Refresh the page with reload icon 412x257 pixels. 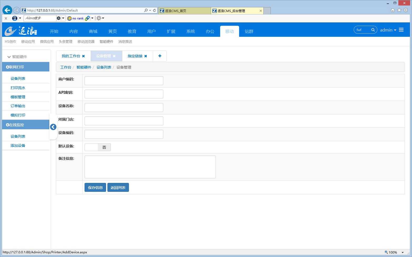[154, 11]
